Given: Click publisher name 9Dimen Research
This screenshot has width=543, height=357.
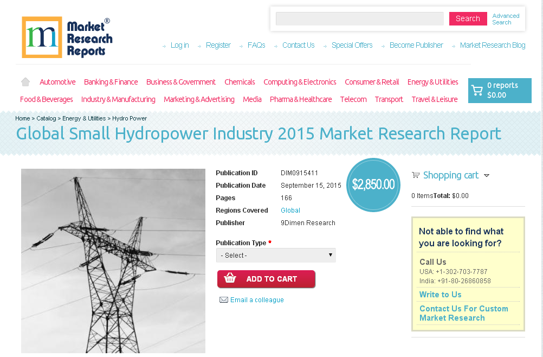Looking at the screenshot, I should 308,223.
